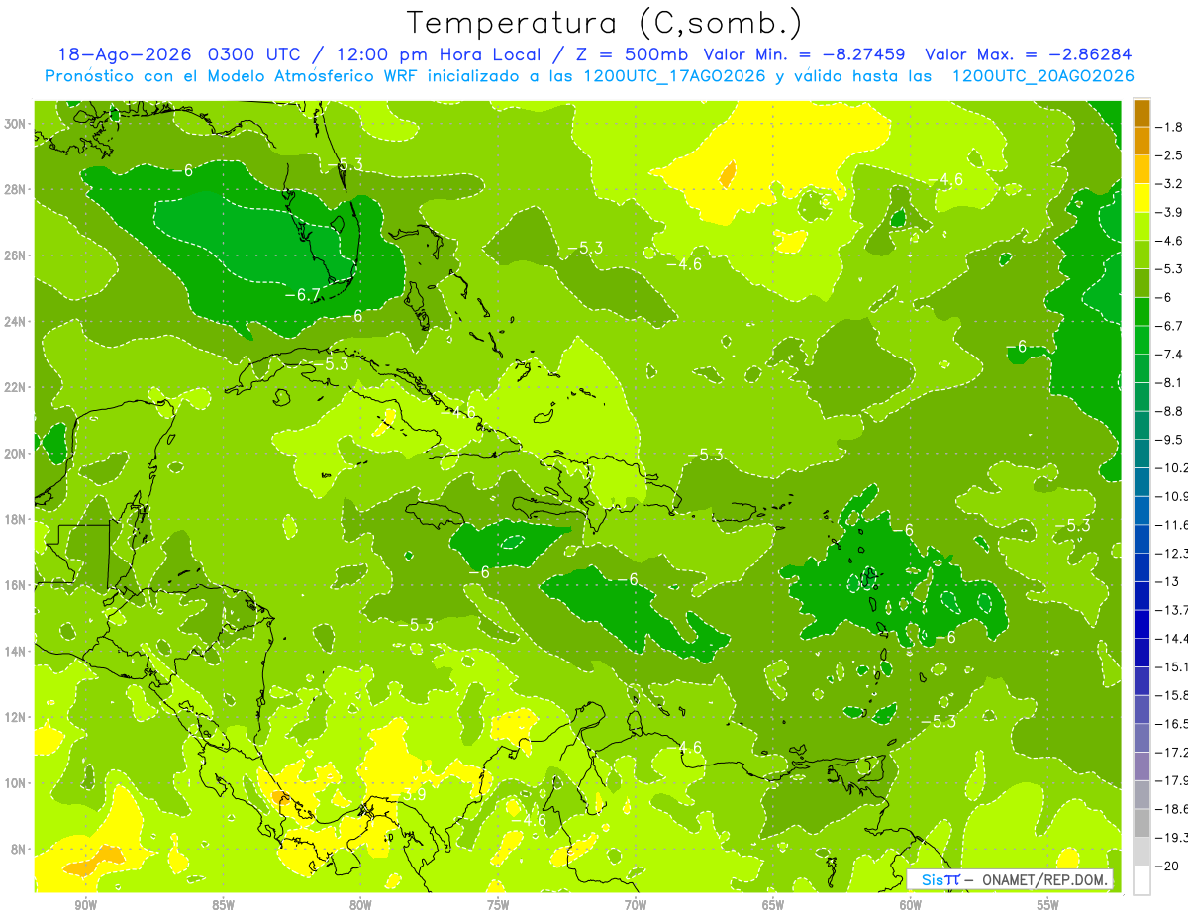
Task: Click the '55W' longitude label
Action: [1048, 905]
